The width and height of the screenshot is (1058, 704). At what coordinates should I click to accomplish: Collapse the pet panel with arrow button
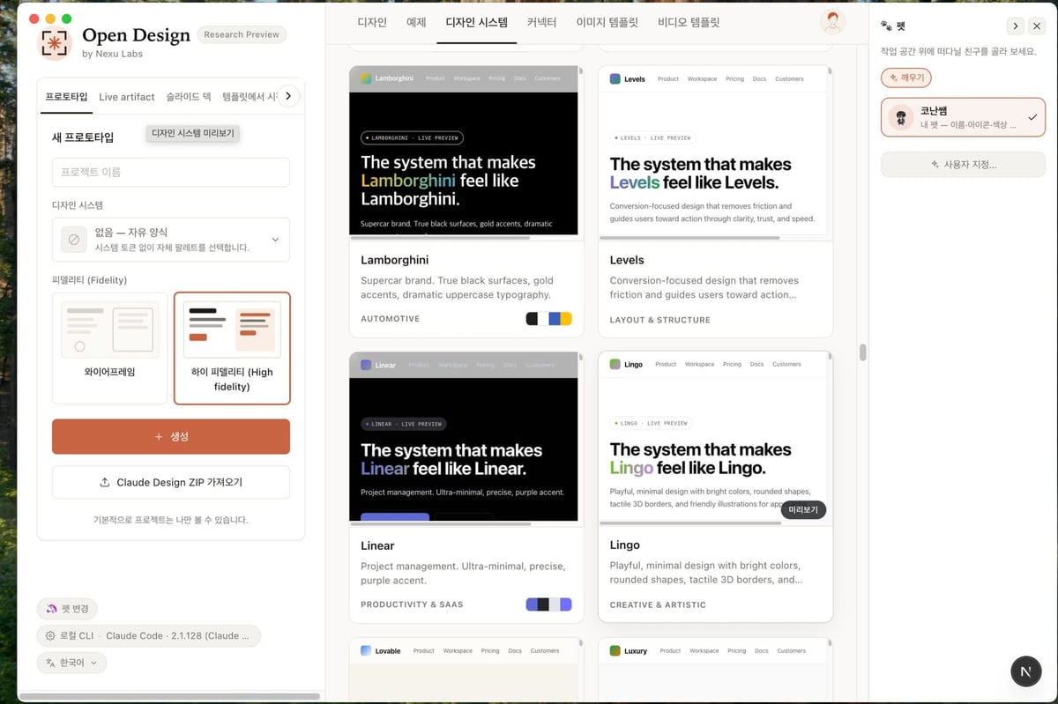point(1016,26)
